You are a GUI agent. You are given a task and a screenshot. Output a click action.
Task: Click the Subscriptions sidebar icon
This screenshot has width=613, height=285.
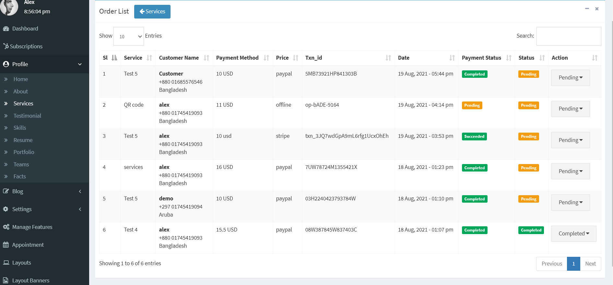[x=6, y=46]
